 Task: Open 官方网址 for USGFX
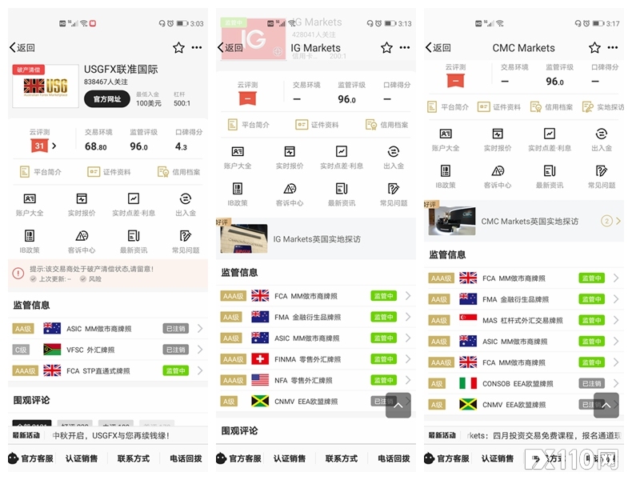(x=107, y=99)
